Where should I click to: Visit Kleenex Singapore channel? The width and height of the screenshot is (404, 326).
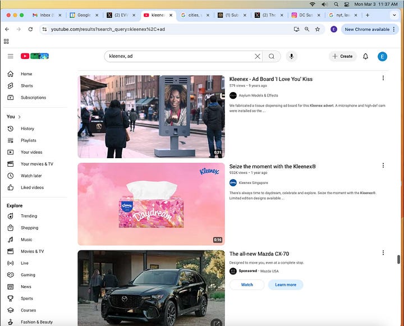point(253,183)
